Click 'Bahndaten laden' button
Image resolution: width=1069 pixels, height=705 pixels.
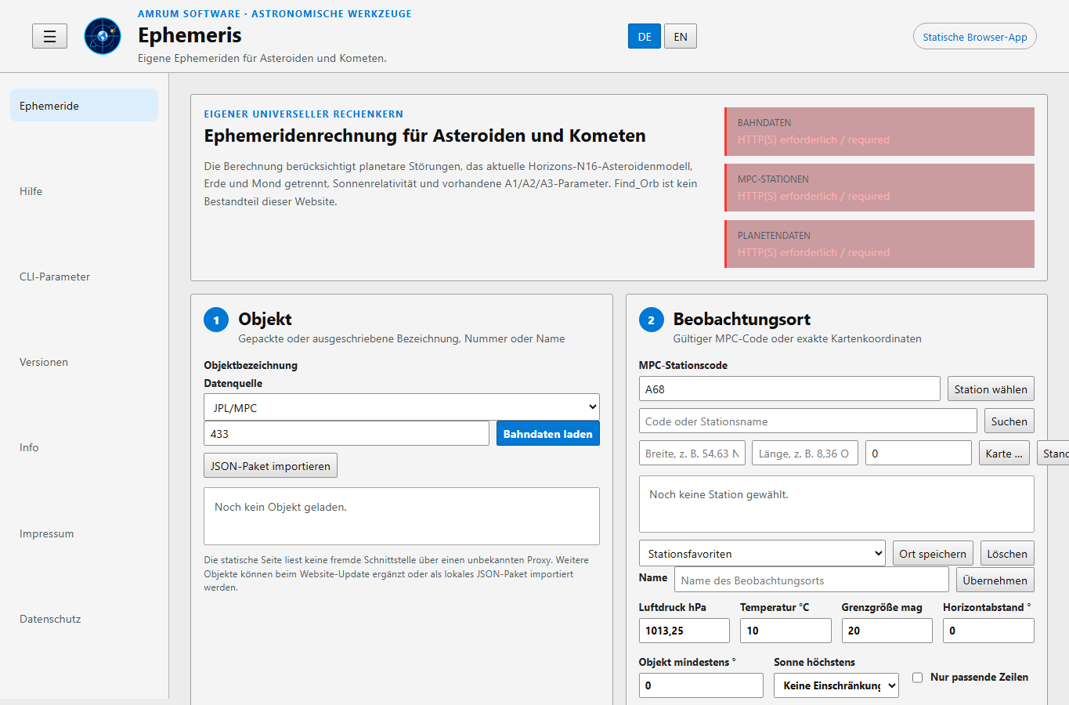pos(548,433)
